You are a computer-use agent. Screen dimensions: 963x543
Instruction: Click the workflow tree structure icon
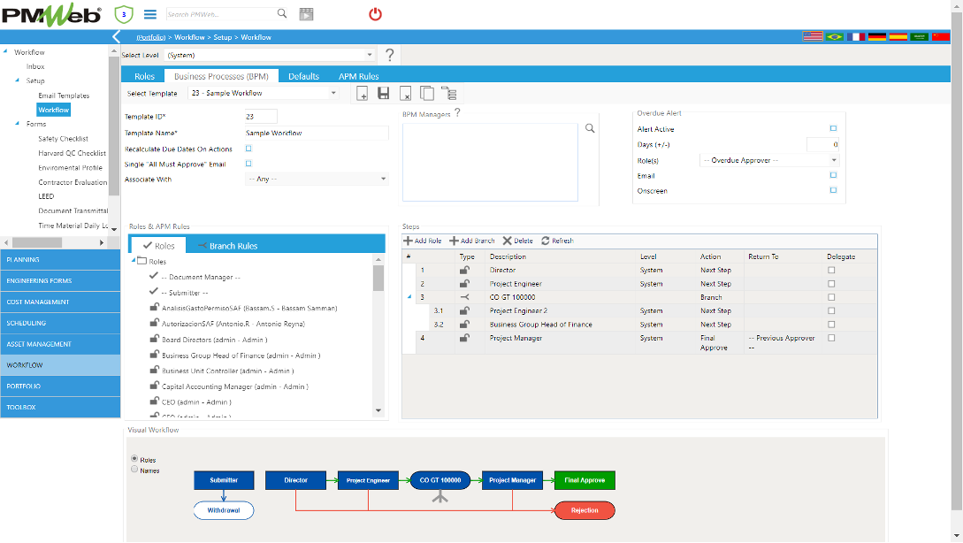[x=449, y=94]
